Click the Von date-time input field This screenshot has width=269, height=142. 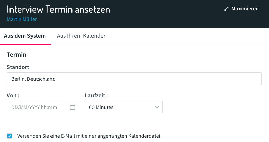[43, 107]
